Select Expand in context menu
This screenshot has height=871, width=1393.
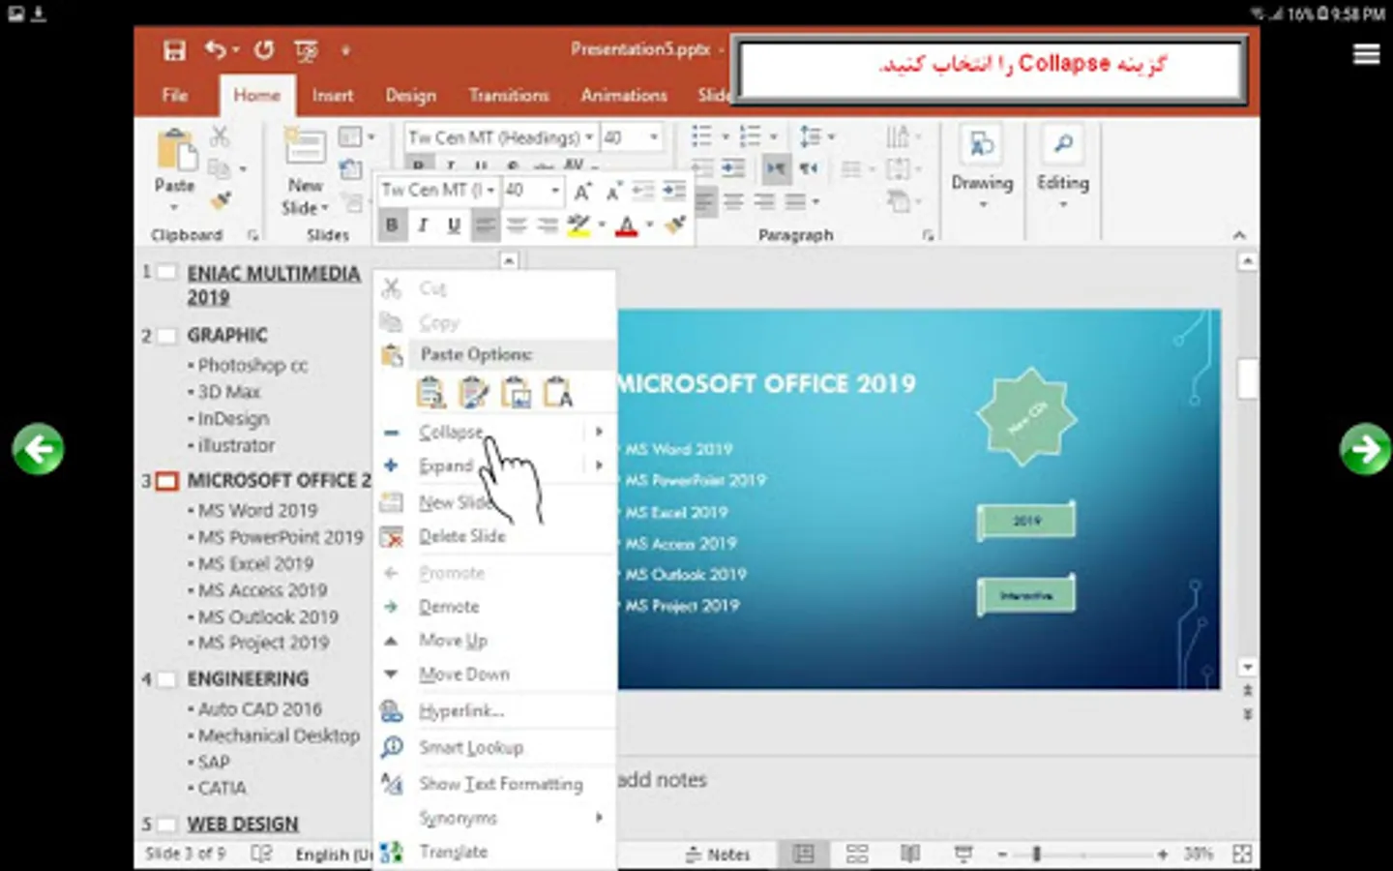(494, 466)
